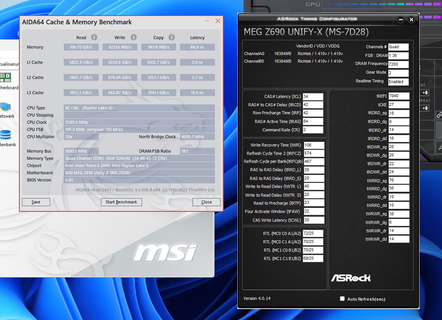Click the Chipset value Intel Alder Point-S Z690
Image resolution: width=442 pixels, height=320 pixels.
tap(139, 166)
